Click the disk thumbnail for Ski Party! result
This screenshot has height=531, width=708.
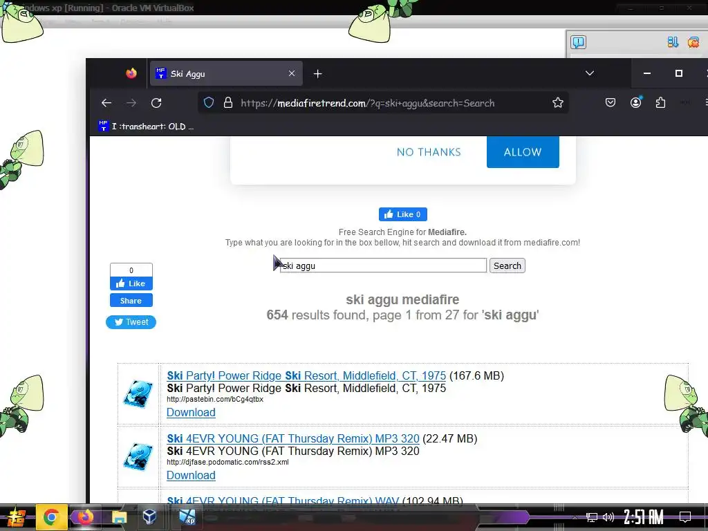(138, 394)
